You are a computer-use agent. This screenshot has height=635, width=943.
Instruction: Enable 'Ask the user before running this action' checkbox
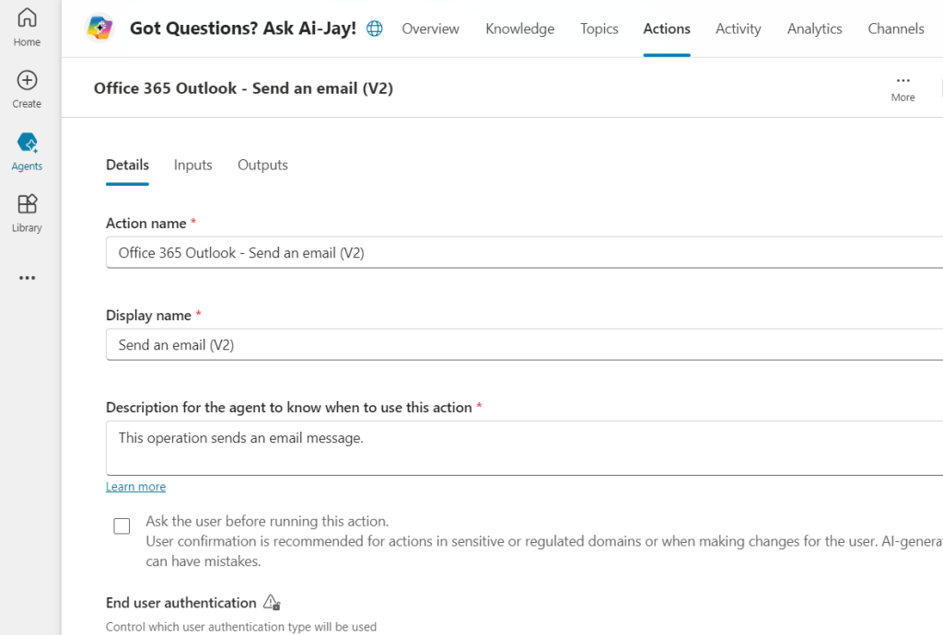(122, 525)
